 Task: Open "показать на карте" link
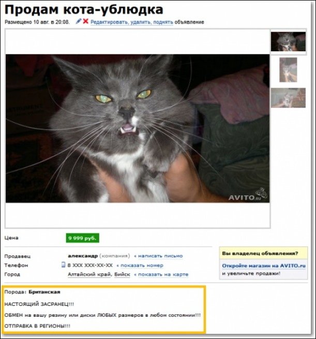click(163, 274)
